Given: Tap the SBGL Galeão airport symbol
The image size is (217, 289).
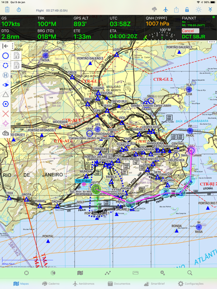Looking at the screenshot, I should point(151,101).
